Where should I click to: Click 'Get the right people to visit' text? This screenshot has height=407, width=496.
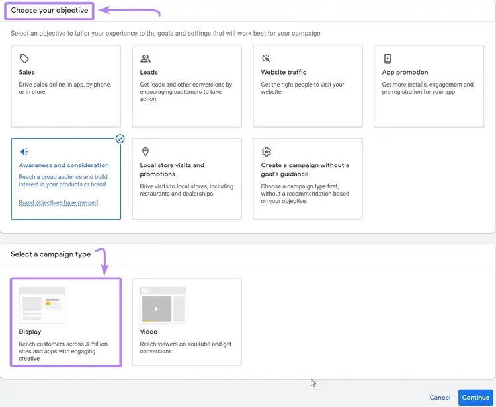302,88
